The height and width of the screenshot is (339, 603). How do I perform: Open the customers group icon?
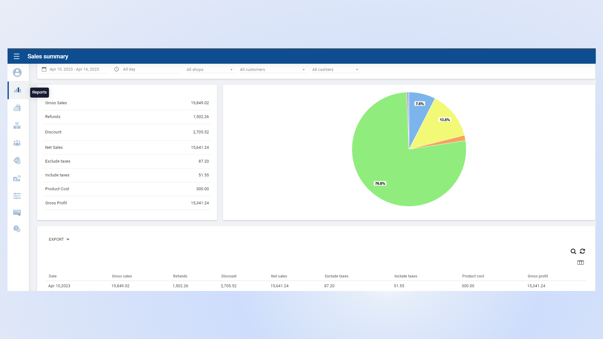coord(17,143)
